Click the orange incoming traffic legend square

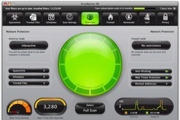(126, 113)
